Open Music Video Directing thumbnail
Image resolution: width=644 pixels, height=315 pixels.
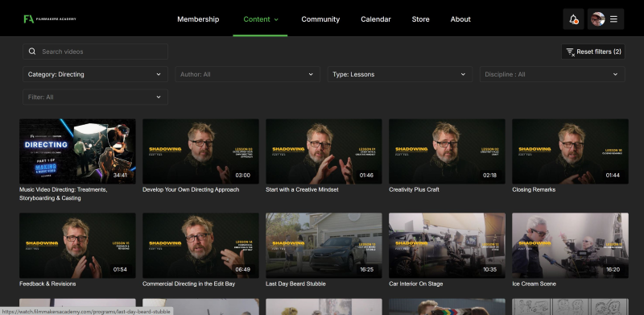point(77,151)
